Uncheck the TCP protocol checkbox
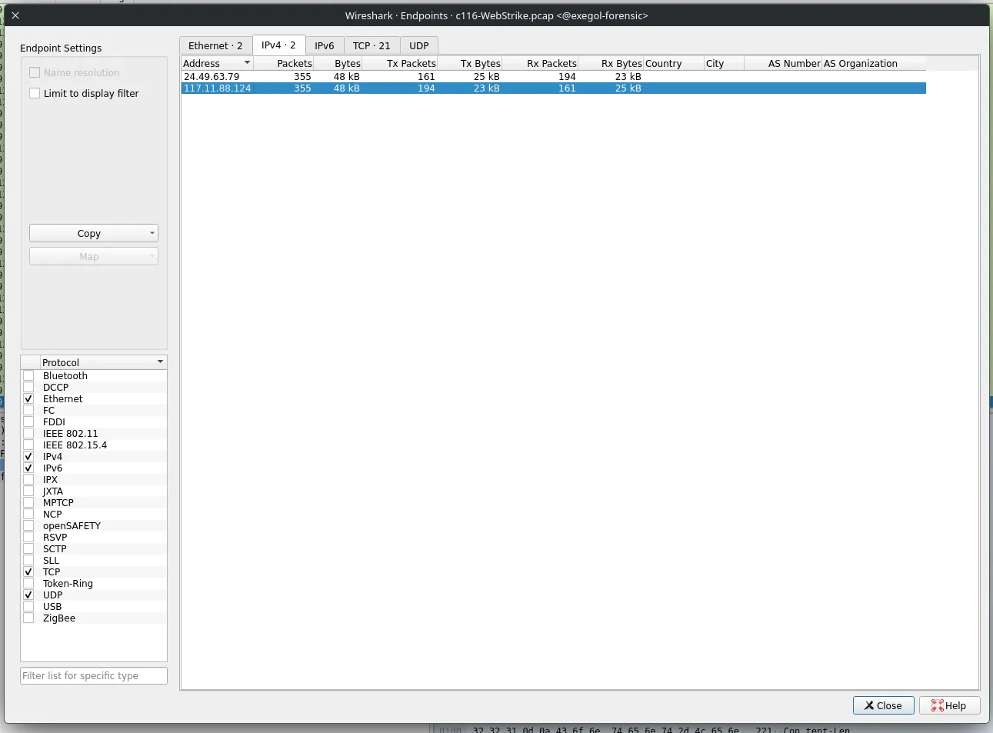Viewport: 993px width, 733px height. click(28, 572)
